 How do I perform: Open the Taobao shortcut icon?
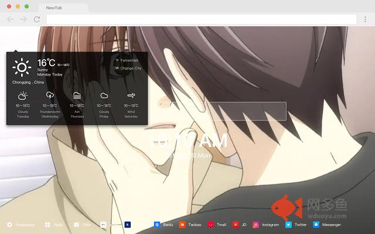click(182, 225)
